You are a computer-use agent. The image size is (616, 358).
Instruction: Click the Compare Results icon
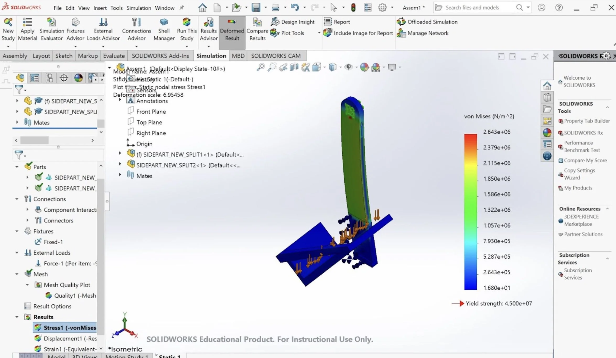tap(257, 23)
